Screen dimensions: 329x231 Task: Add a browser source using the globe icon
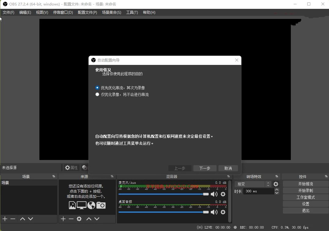coord(91,205)
